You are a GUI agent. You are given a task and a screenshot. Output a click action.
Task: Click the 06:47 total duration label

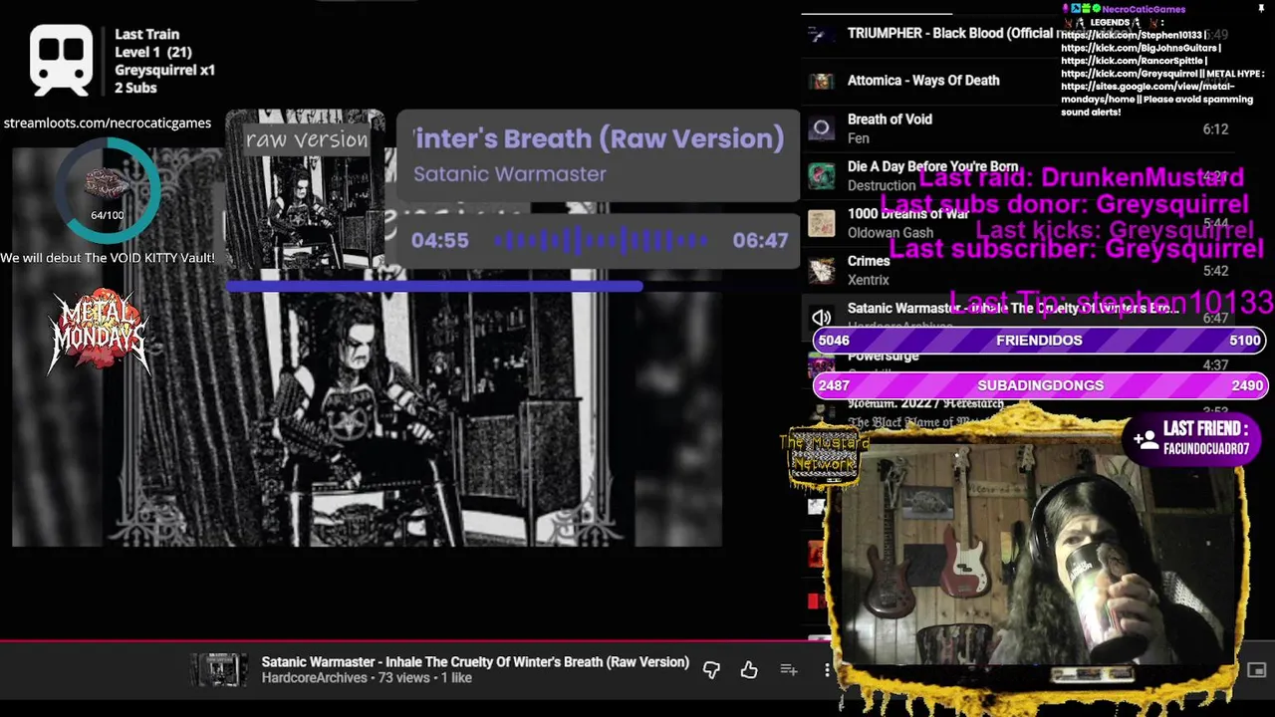760,240
